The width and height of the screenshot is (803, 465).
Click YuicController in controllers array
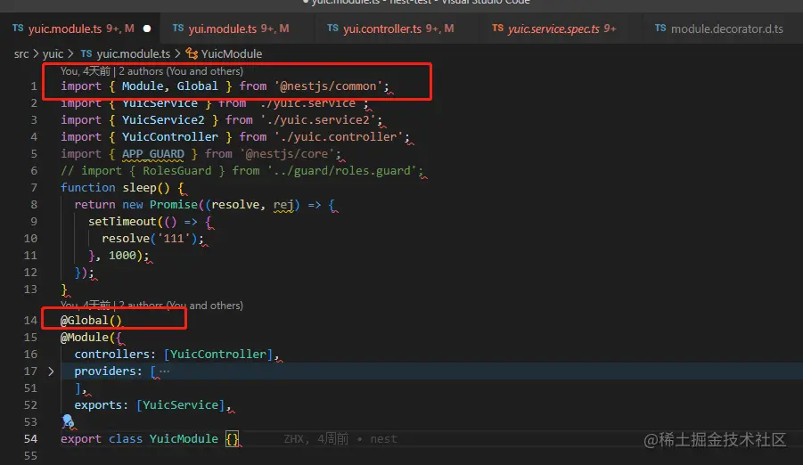coord(217,355)
